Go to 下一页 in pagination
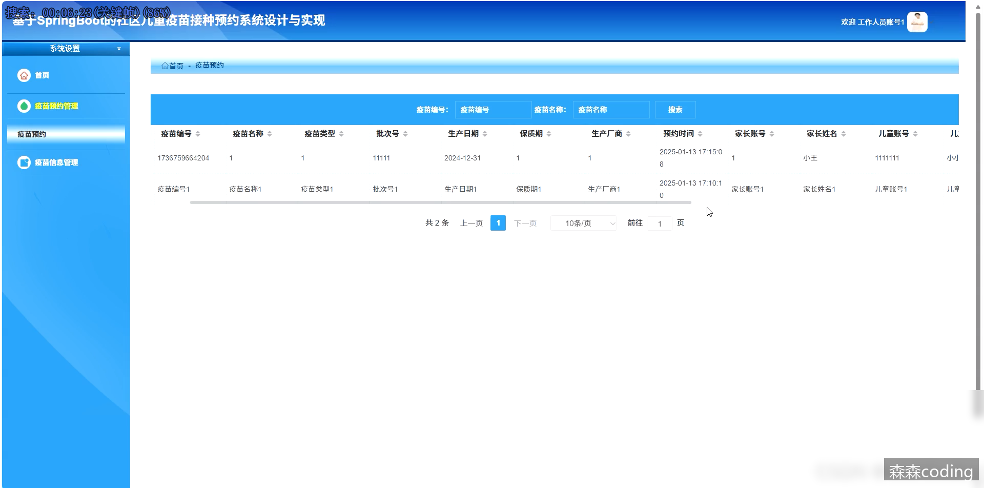Viewport: 984px width, 488px height. (525, 223)
